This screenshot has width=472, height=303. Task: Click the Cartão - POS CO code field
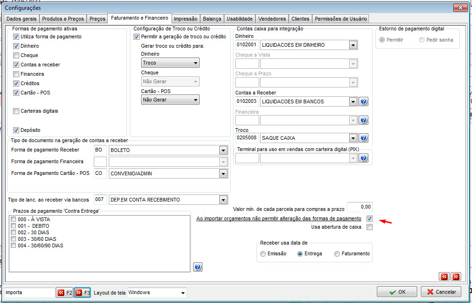(100, 173)
